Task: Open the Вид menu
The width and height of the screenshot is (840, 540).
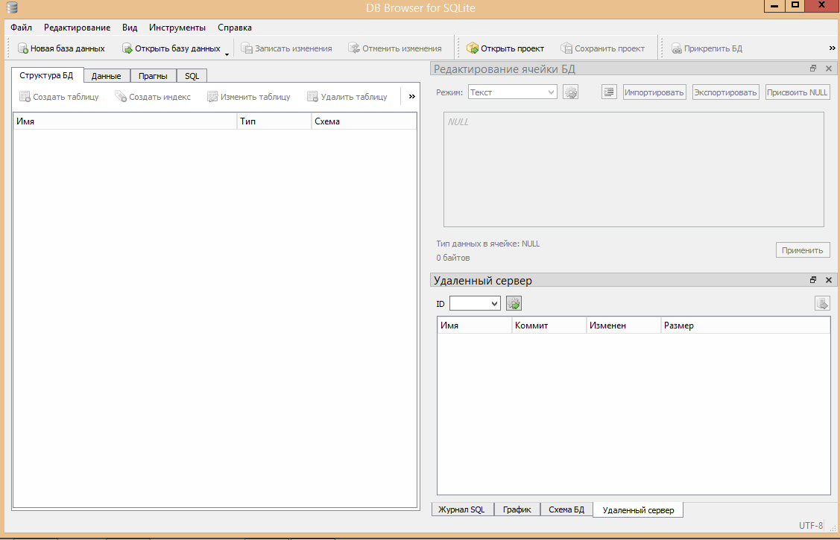Action: tap(130, 28)
